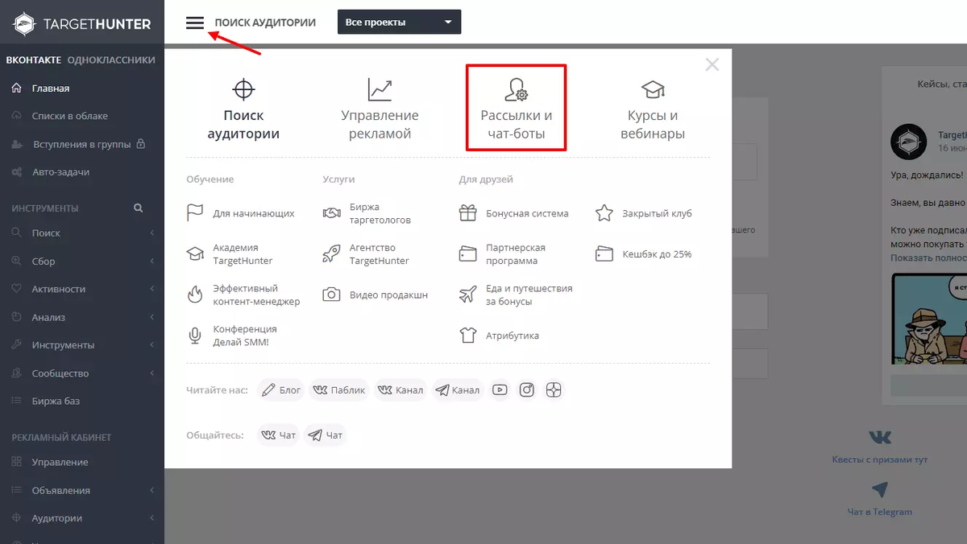Open Вступления в группы
The image size is (967, 544).
point(82,144)
